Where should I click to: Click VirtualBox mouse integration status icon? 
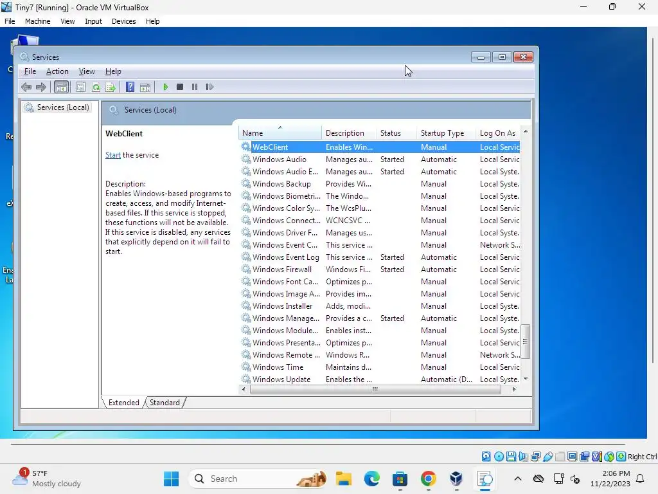609,457
